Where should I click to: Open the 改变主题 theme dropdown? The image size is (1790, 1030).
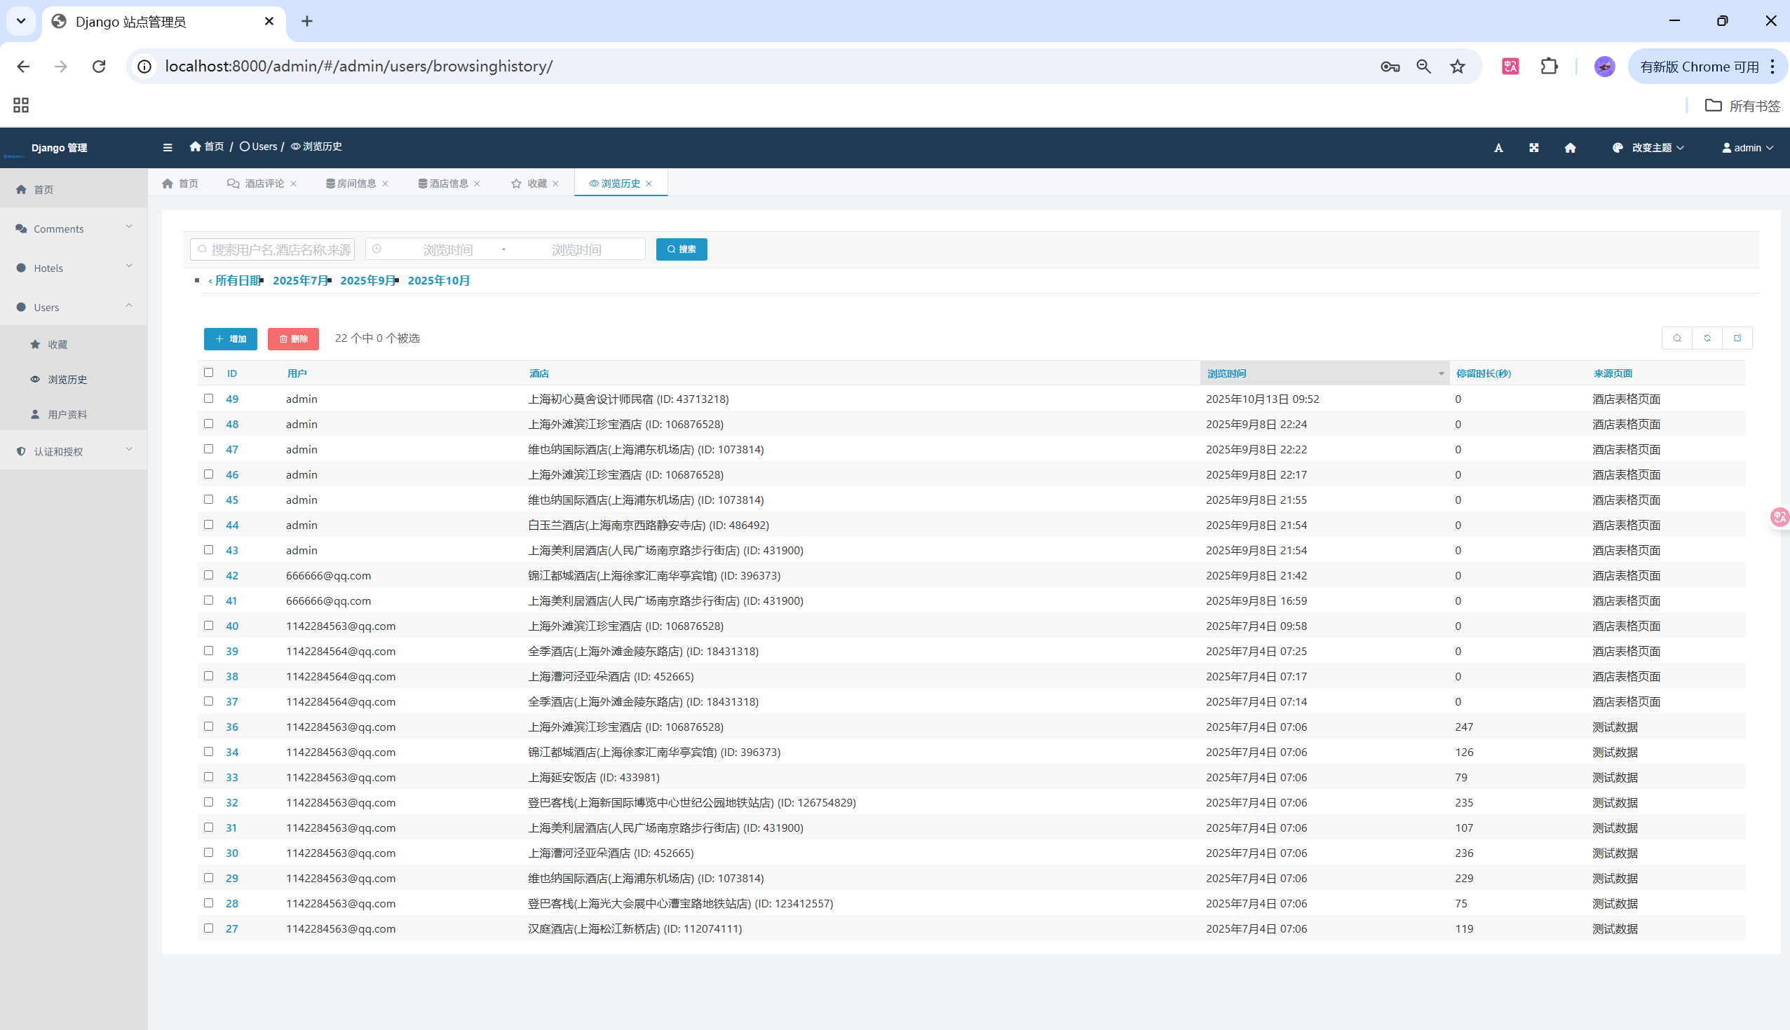point(1649,148)
